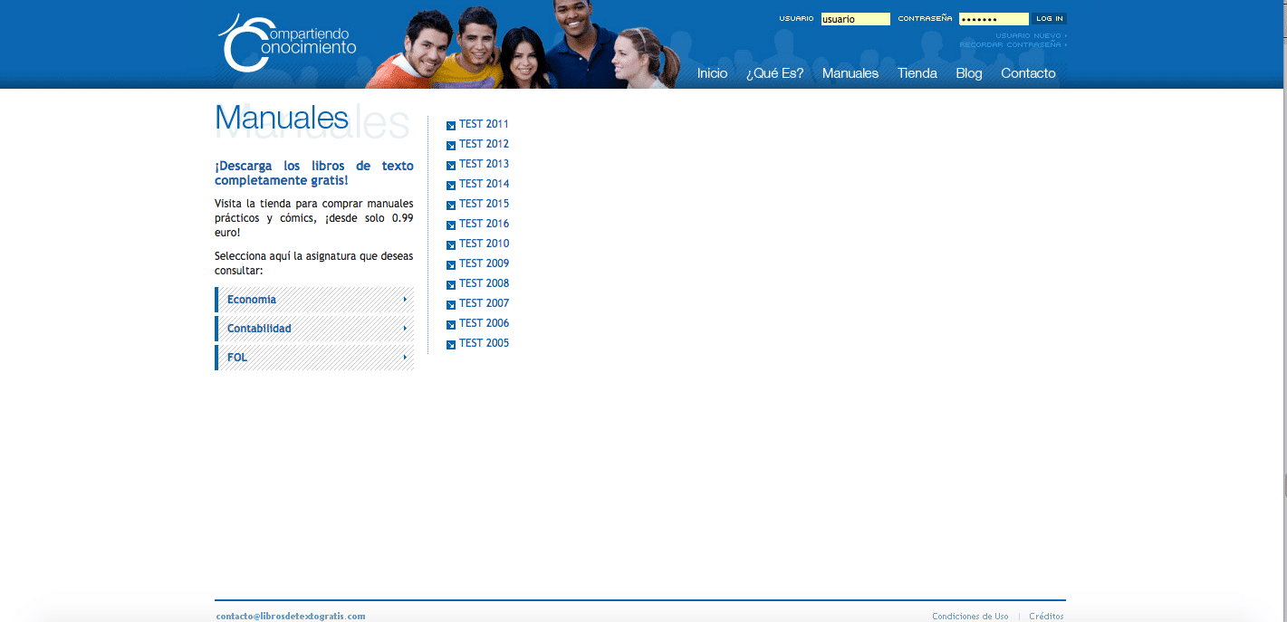Go to the Blog page
This screenshot has width=1287, height=622.
[x=968, y=73]
